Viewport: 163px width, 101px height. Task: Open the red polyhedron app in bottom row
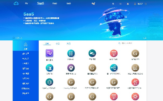[x=114, y=97]
